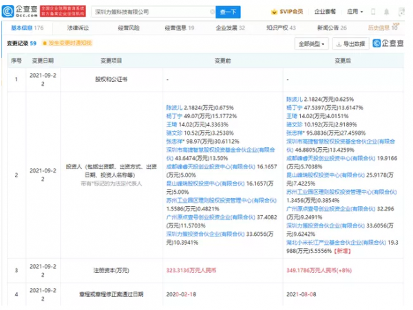Click the SVIP会员 crown icon
Viewport: 413px width, 310px height.
tap(274, 12)
